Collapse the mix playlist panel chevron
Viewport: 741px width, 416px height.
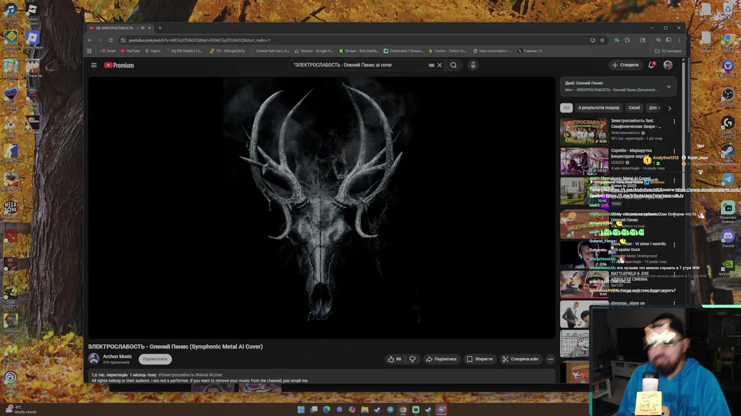coord(669,87)
